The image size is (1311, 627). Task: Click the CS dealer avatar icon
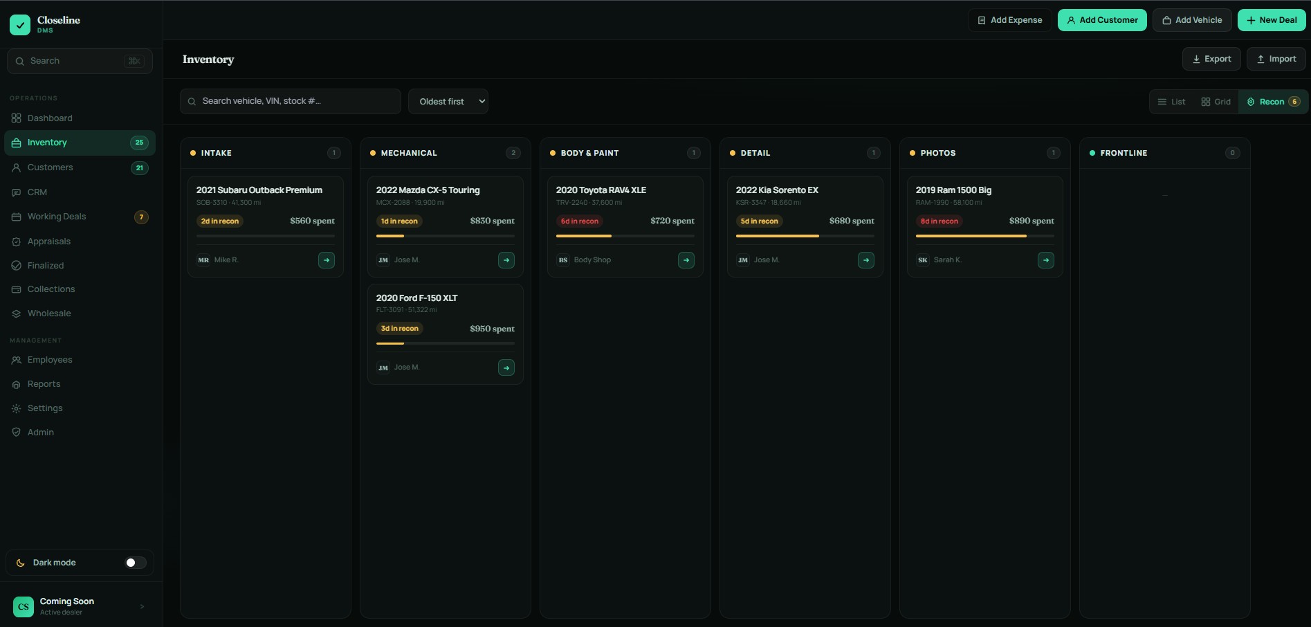[x=24, y=607]
